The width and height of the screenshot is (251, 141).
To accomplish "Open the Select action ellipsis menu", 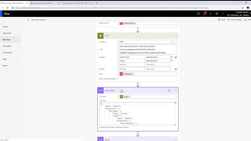I will 175,140.
